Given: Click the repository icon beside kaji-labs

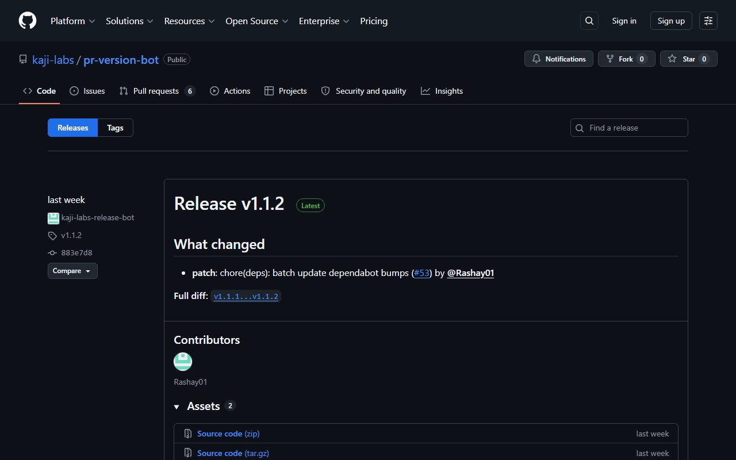Looking at the screenshot, I should click(23, 59).
